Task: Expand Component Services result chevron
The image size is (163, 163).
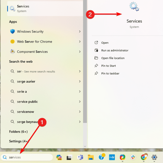Action: pos(80,52)
